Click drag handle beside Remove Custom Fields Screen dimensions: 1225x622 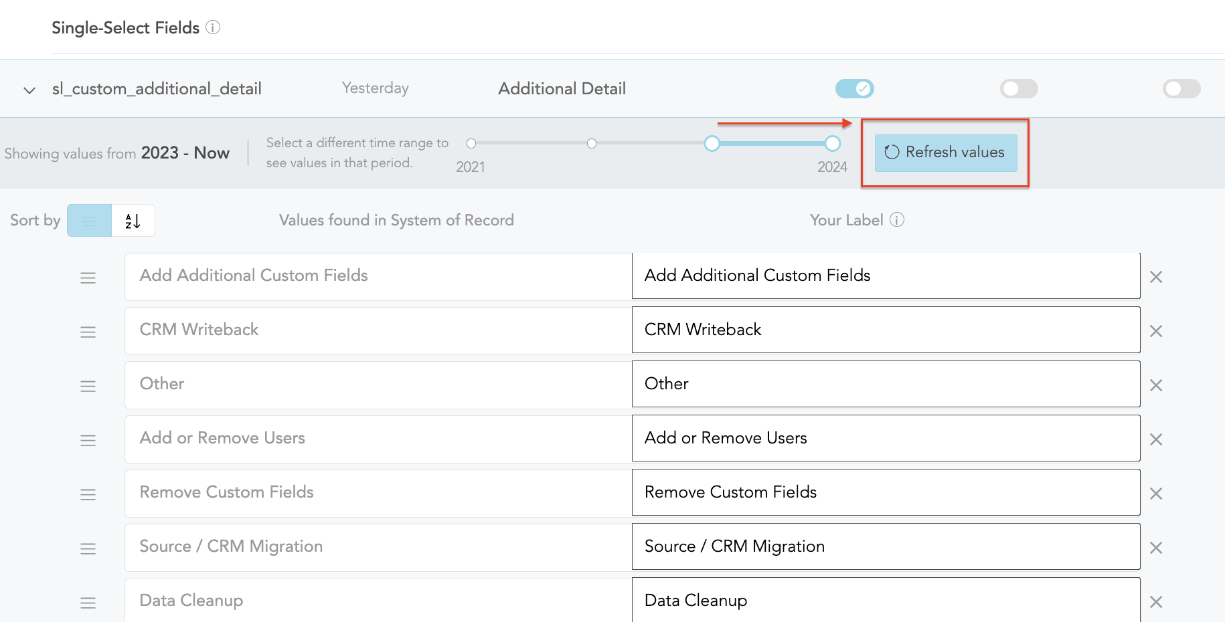click(88, 494)
